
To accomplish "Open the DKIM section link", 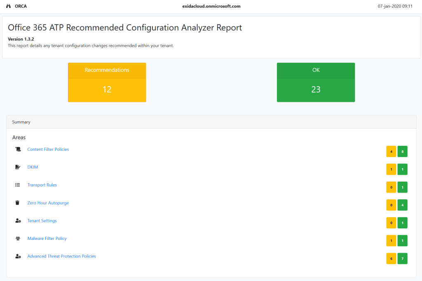I will (32, 167).
